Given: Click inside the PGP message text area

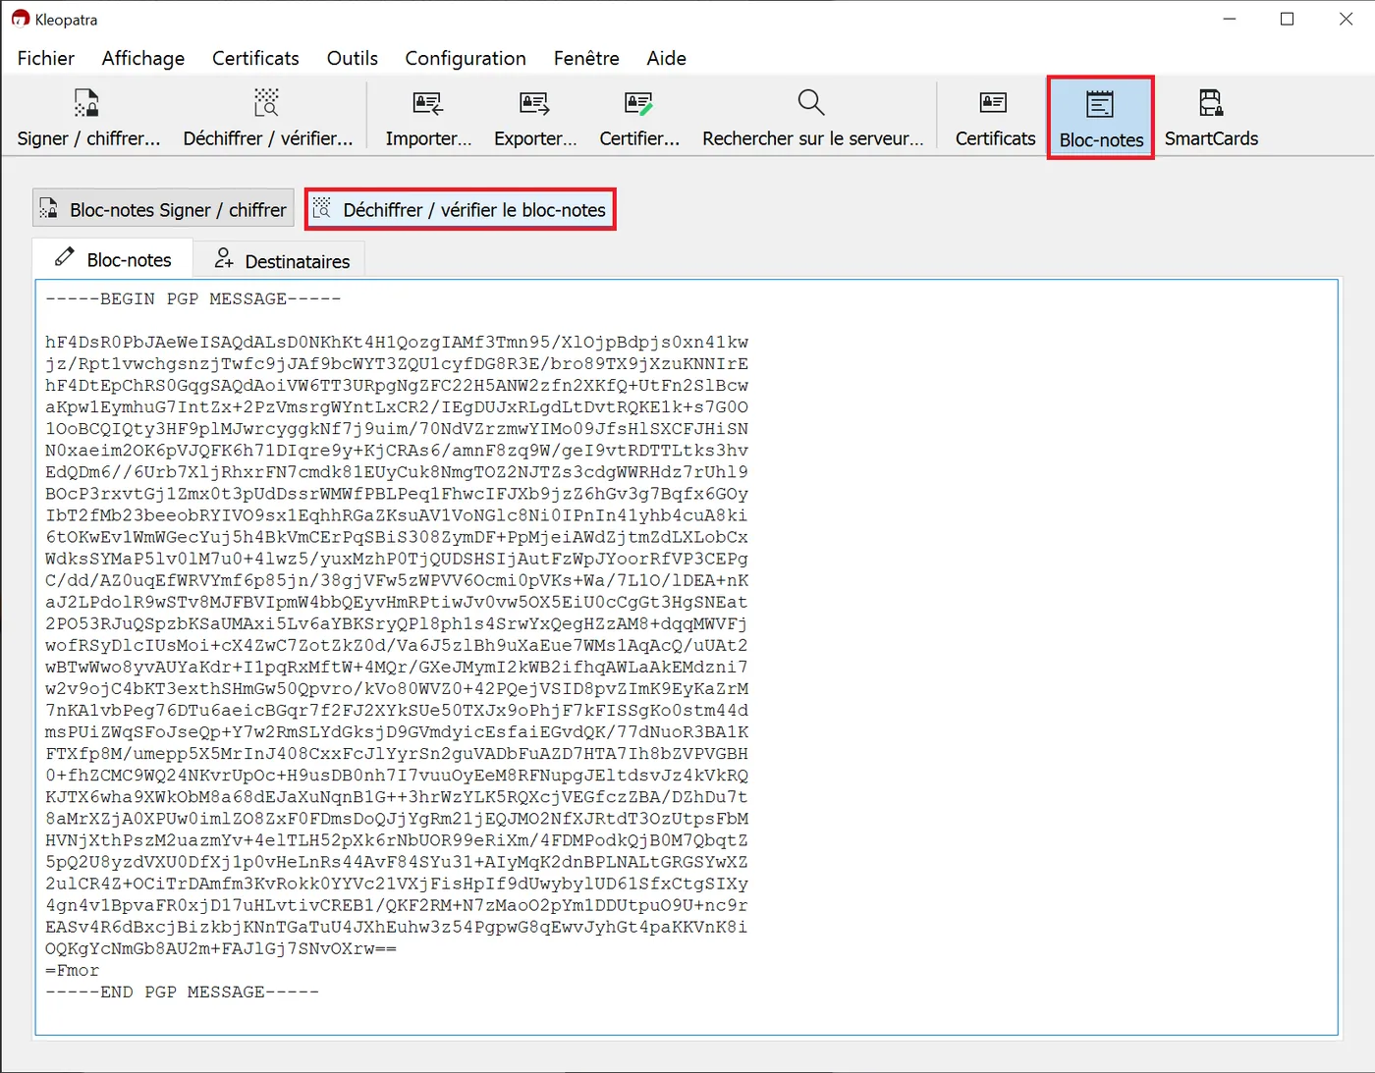Looking at the screenshot, I should point(687,657).
